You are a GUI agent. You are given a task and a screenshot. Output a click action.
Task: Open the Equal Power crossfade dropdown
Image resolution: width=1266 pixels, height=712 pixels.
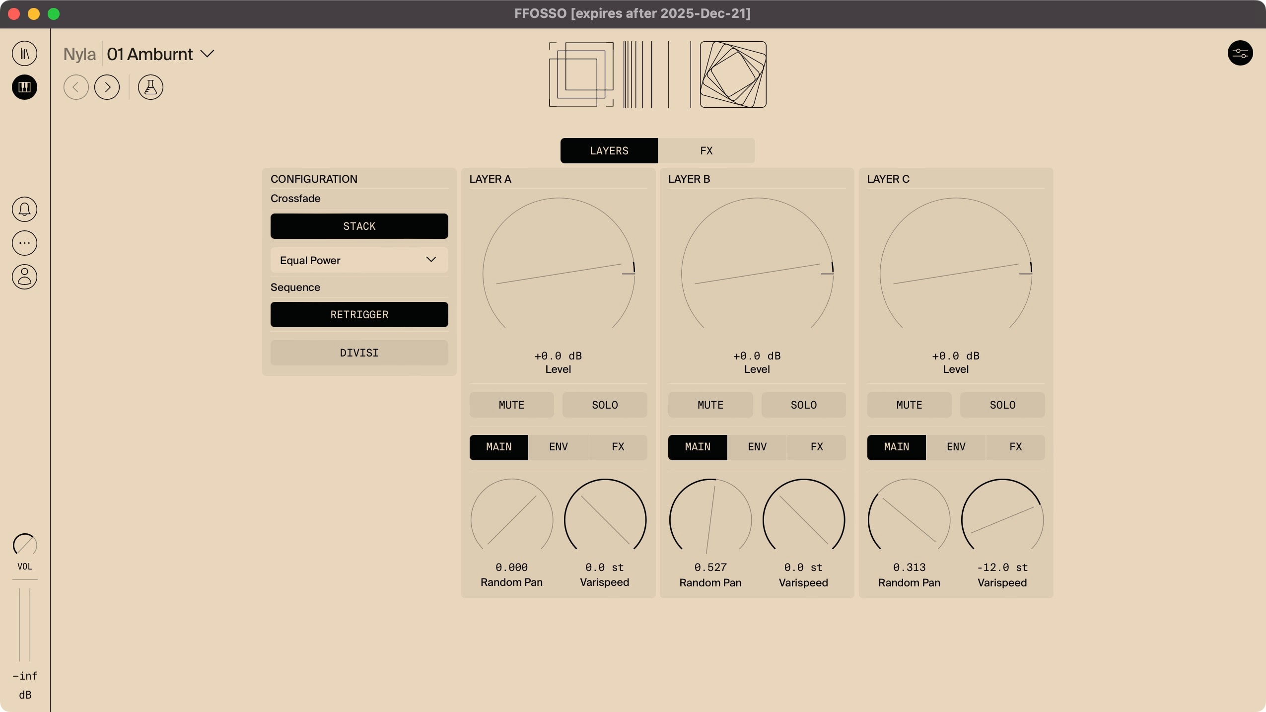[x=358, y=260]
